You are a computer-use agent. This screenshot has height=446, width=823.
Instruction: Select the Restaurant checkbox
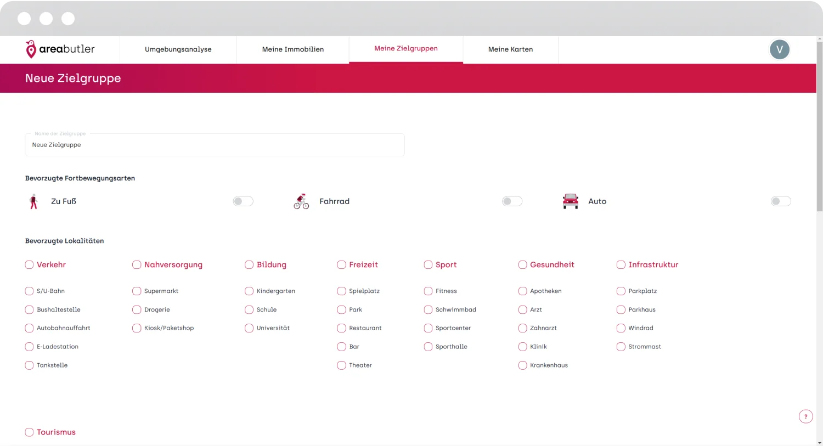pyautogui.click(x=341, y=328)
